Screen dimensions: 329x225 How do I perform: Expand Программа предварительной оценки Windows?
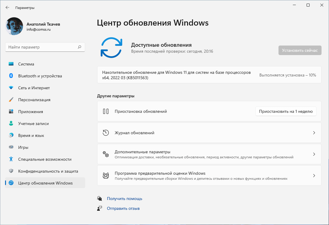pyautogui.click(x=314, y=176)
